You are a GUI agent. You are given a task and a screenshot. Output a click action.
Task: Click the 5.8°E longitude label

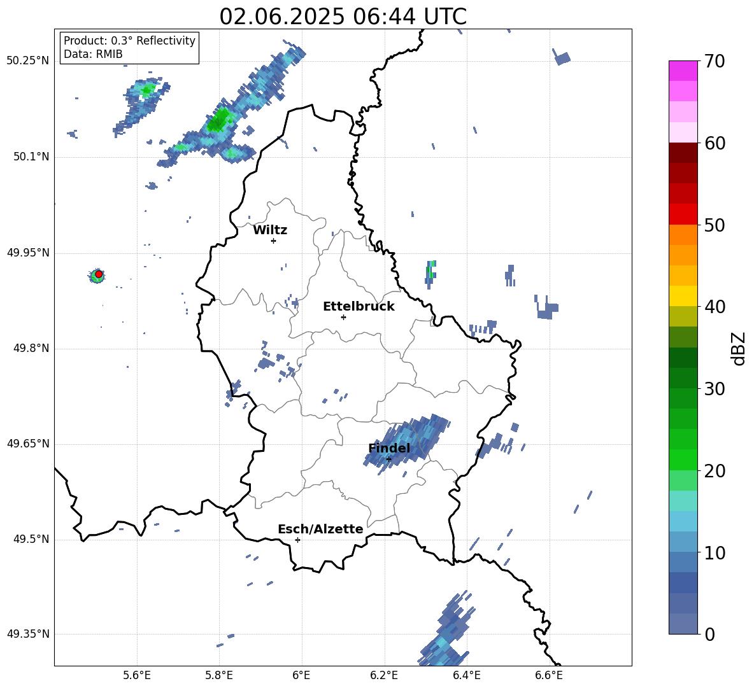click(219, 675)
